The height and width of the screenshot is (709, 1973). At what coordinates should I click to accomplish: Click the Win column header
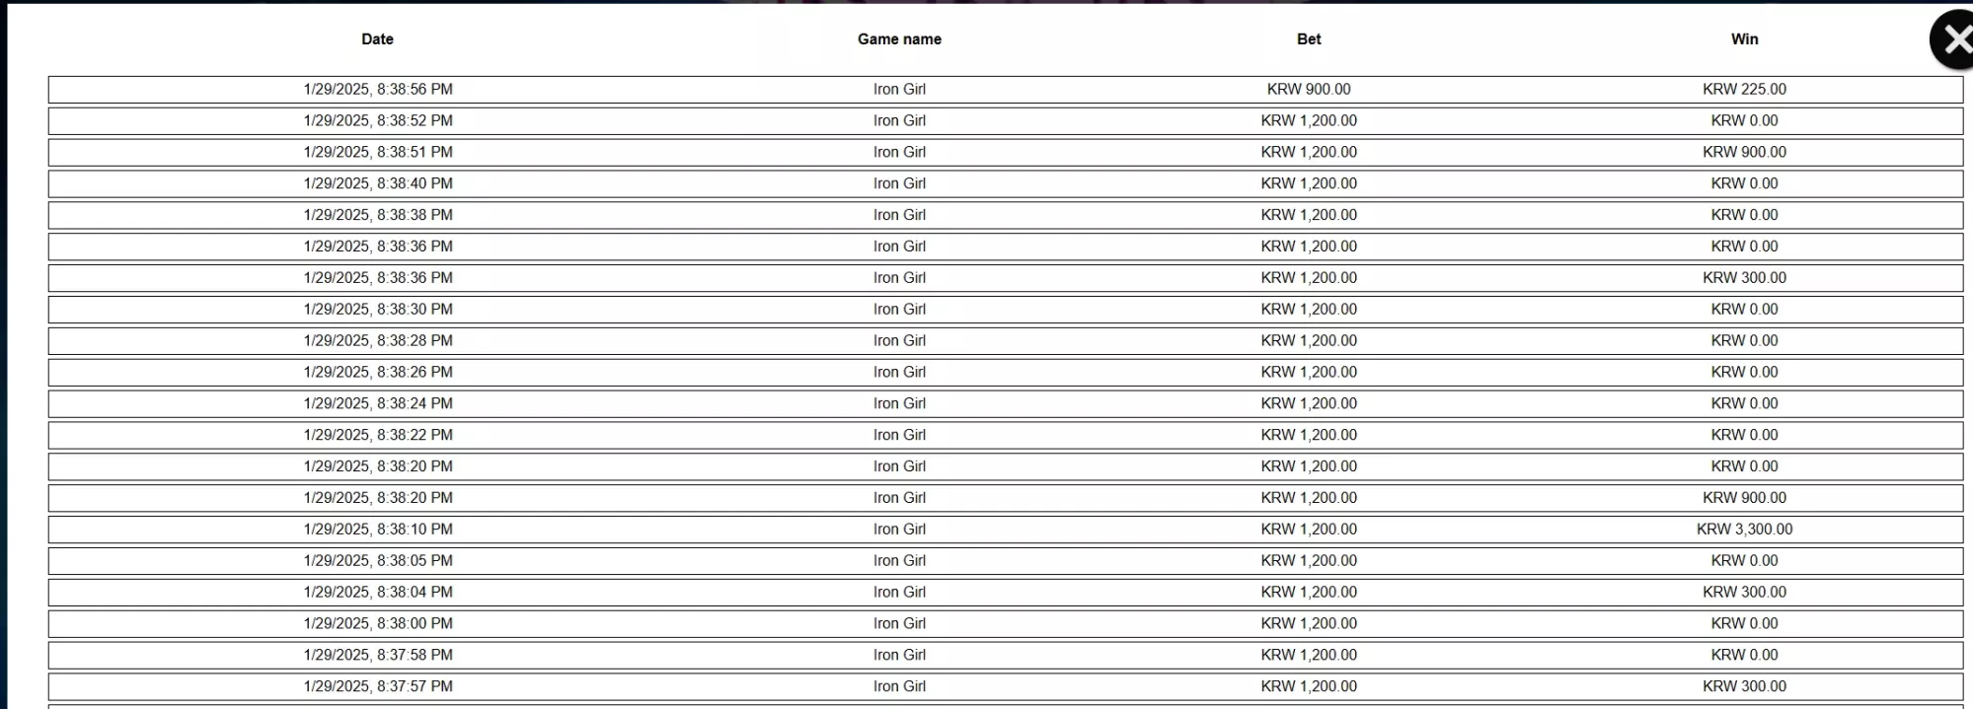point(1744,39)
